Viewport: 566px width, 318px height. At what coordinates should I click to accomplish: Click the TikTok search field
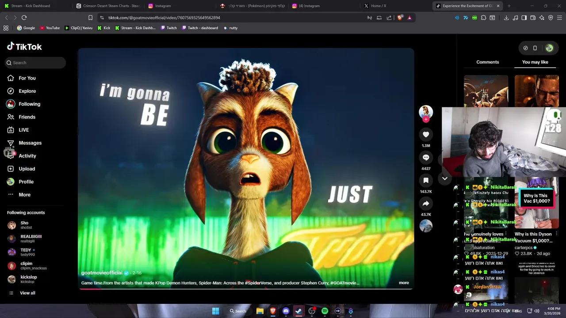click(x=35, y=63)
